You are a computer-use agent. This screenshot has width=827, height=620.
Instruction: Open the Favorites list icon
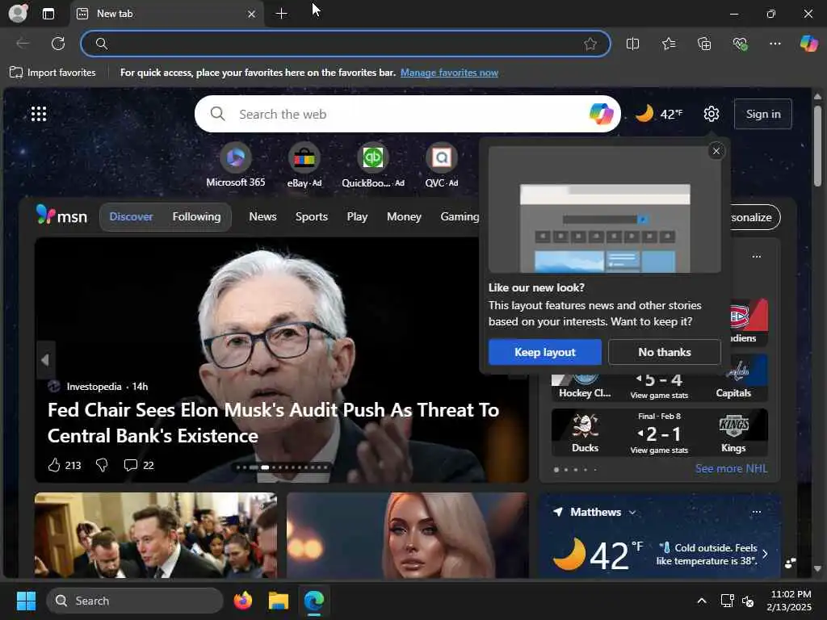pyautogui.click(x=669, y=44)
